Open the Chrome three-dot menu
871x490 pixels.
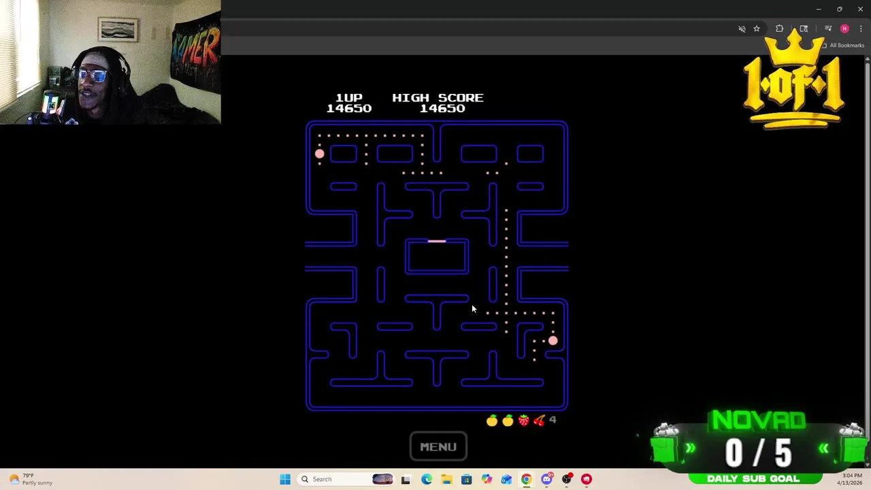click(x=861, y=29)
